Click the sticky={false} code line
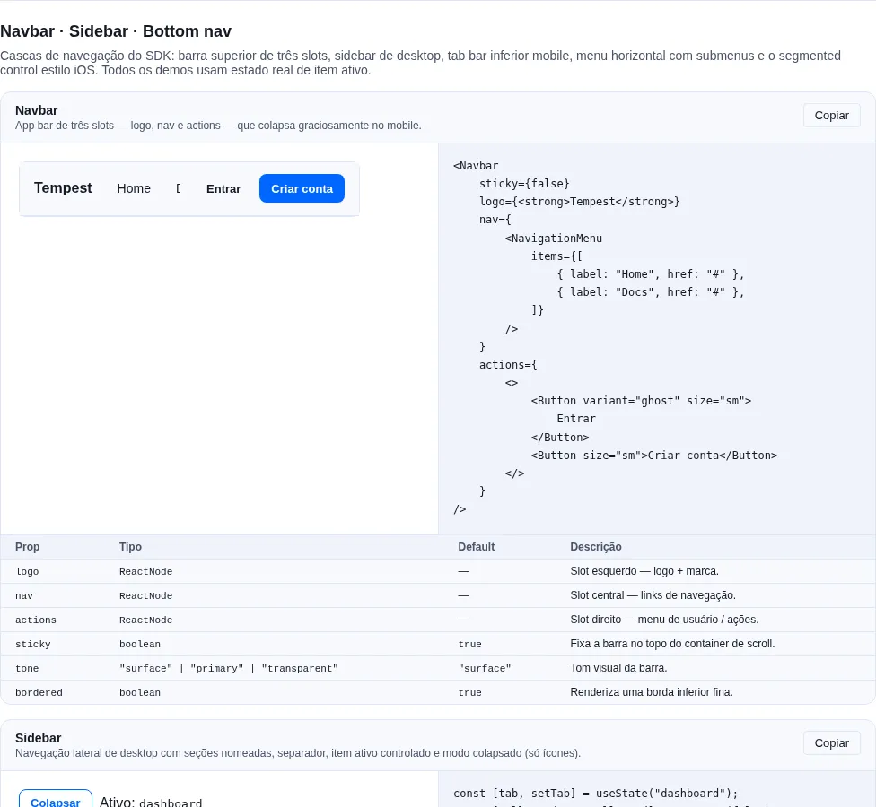 [x=524, y=184]
